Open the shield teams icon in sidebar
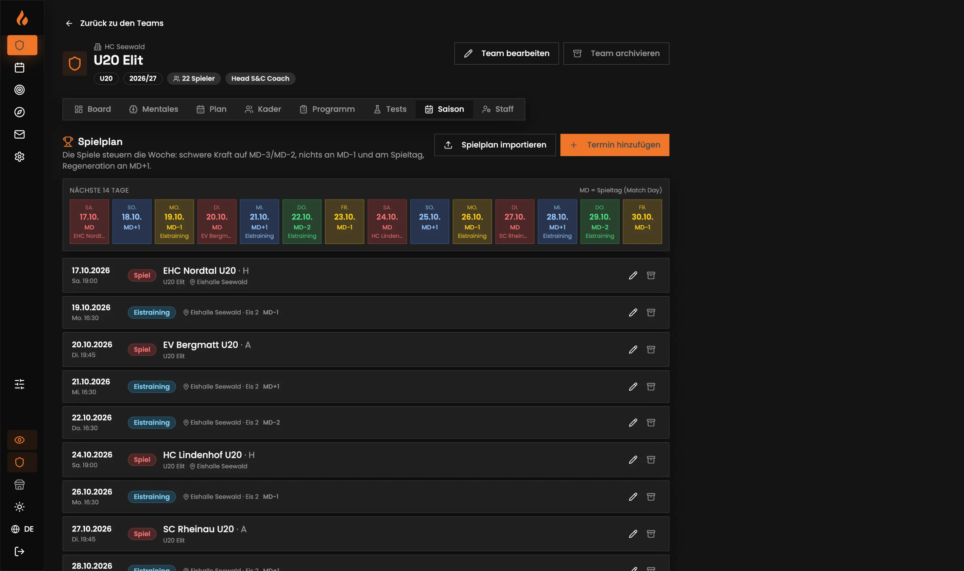Viewport: 964px width, 571px height. tap(22, 45)
